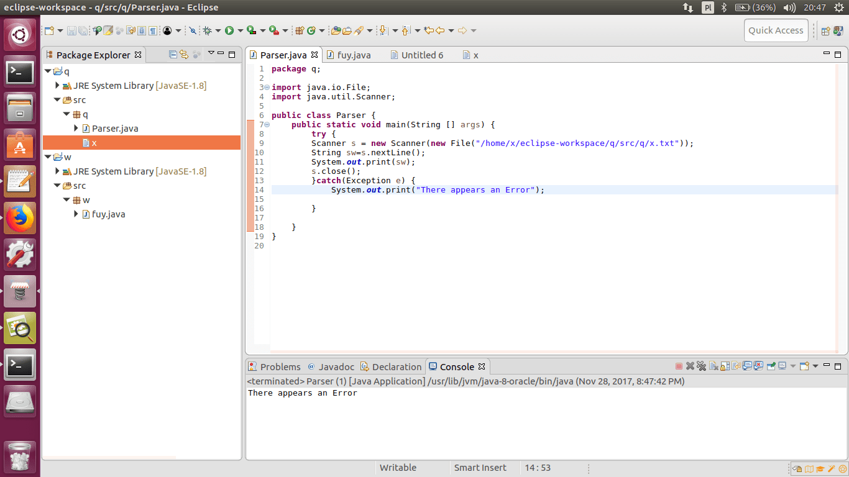Viewport: 849px width, 477px height.
Task: Click Next Annotation down-arrow icon
Action: click(x=383, y=30)
